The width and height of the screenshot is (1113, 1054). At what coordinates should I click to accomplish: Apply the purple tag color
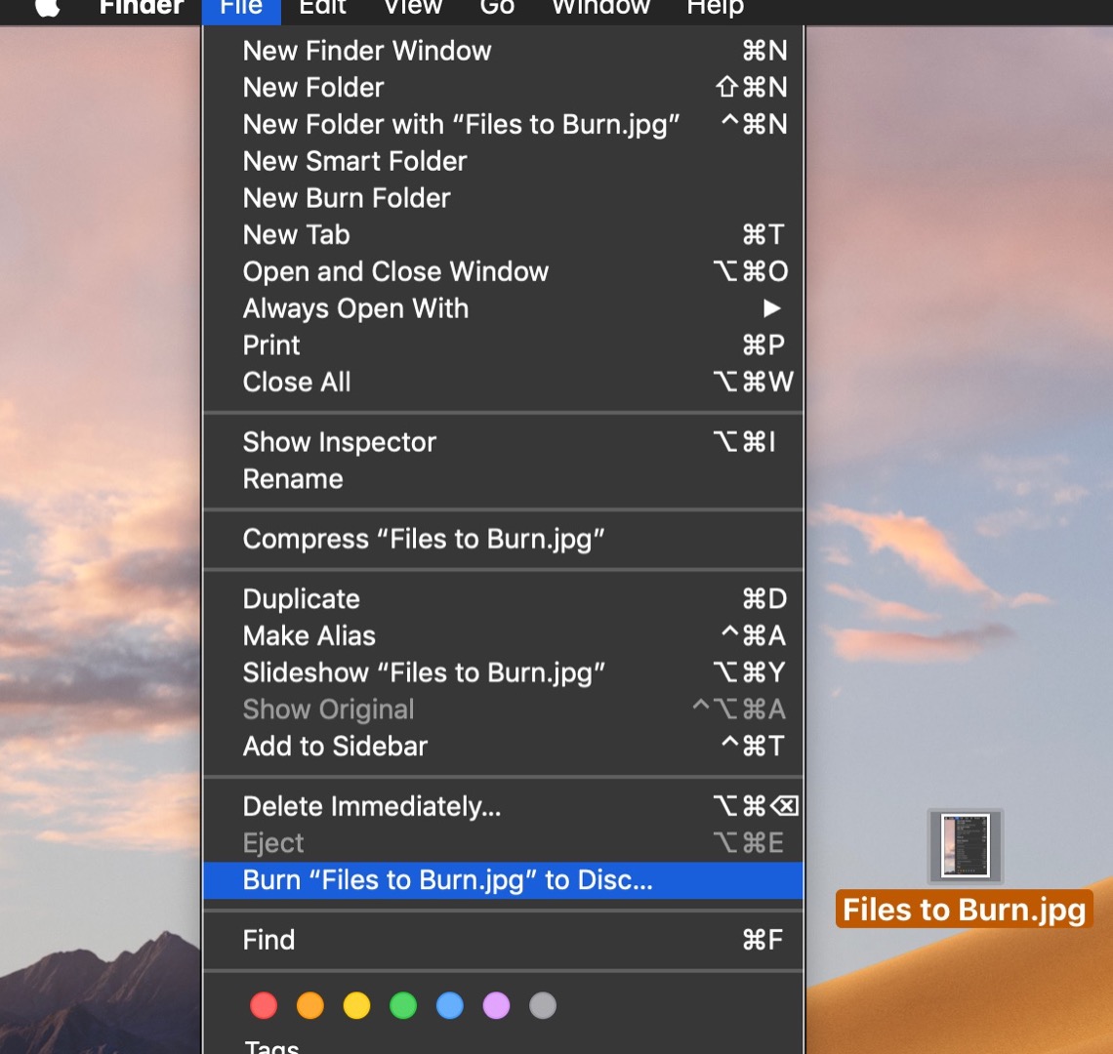pyautogui.click(x=496, y=1005)
